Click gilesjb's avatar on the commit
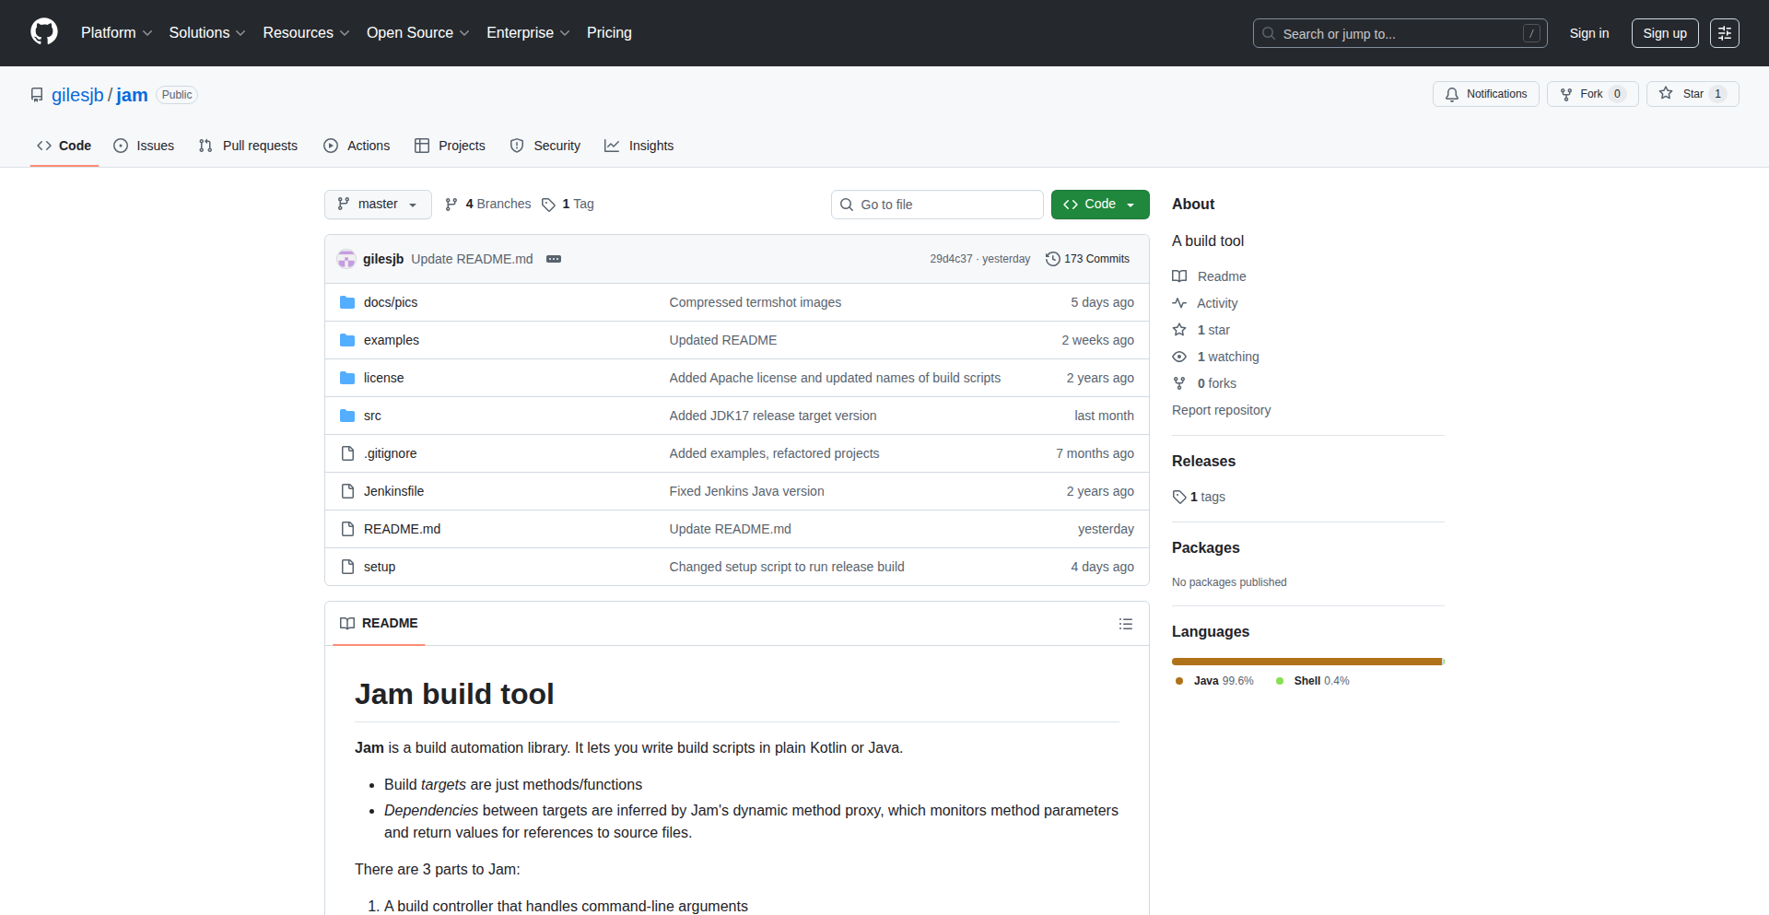The height and width of the screenshot is (915, 1769). tap(346, 259)
